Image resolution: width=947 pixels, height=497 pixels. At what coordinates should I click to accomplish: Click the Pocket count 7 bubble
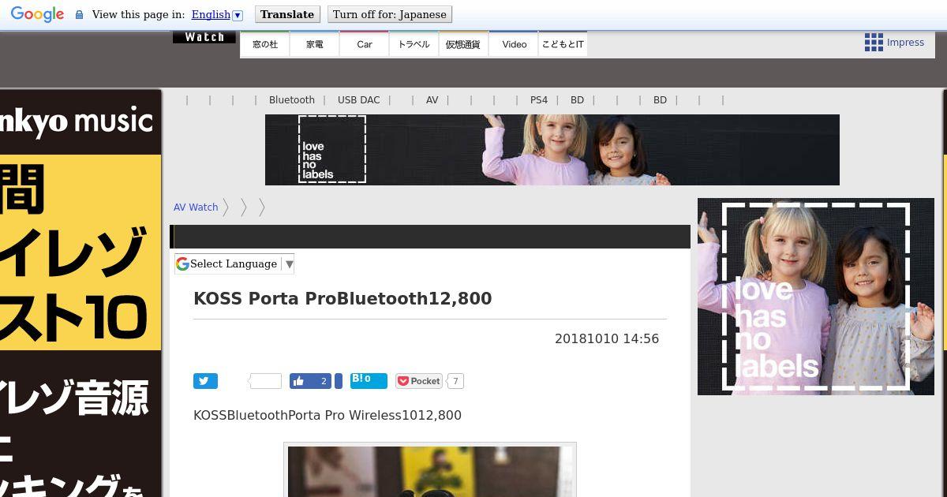coord(455,381)
